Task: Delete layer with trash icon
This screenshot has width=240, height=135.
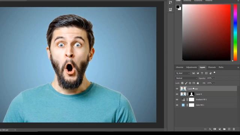Action: (234, 129)
